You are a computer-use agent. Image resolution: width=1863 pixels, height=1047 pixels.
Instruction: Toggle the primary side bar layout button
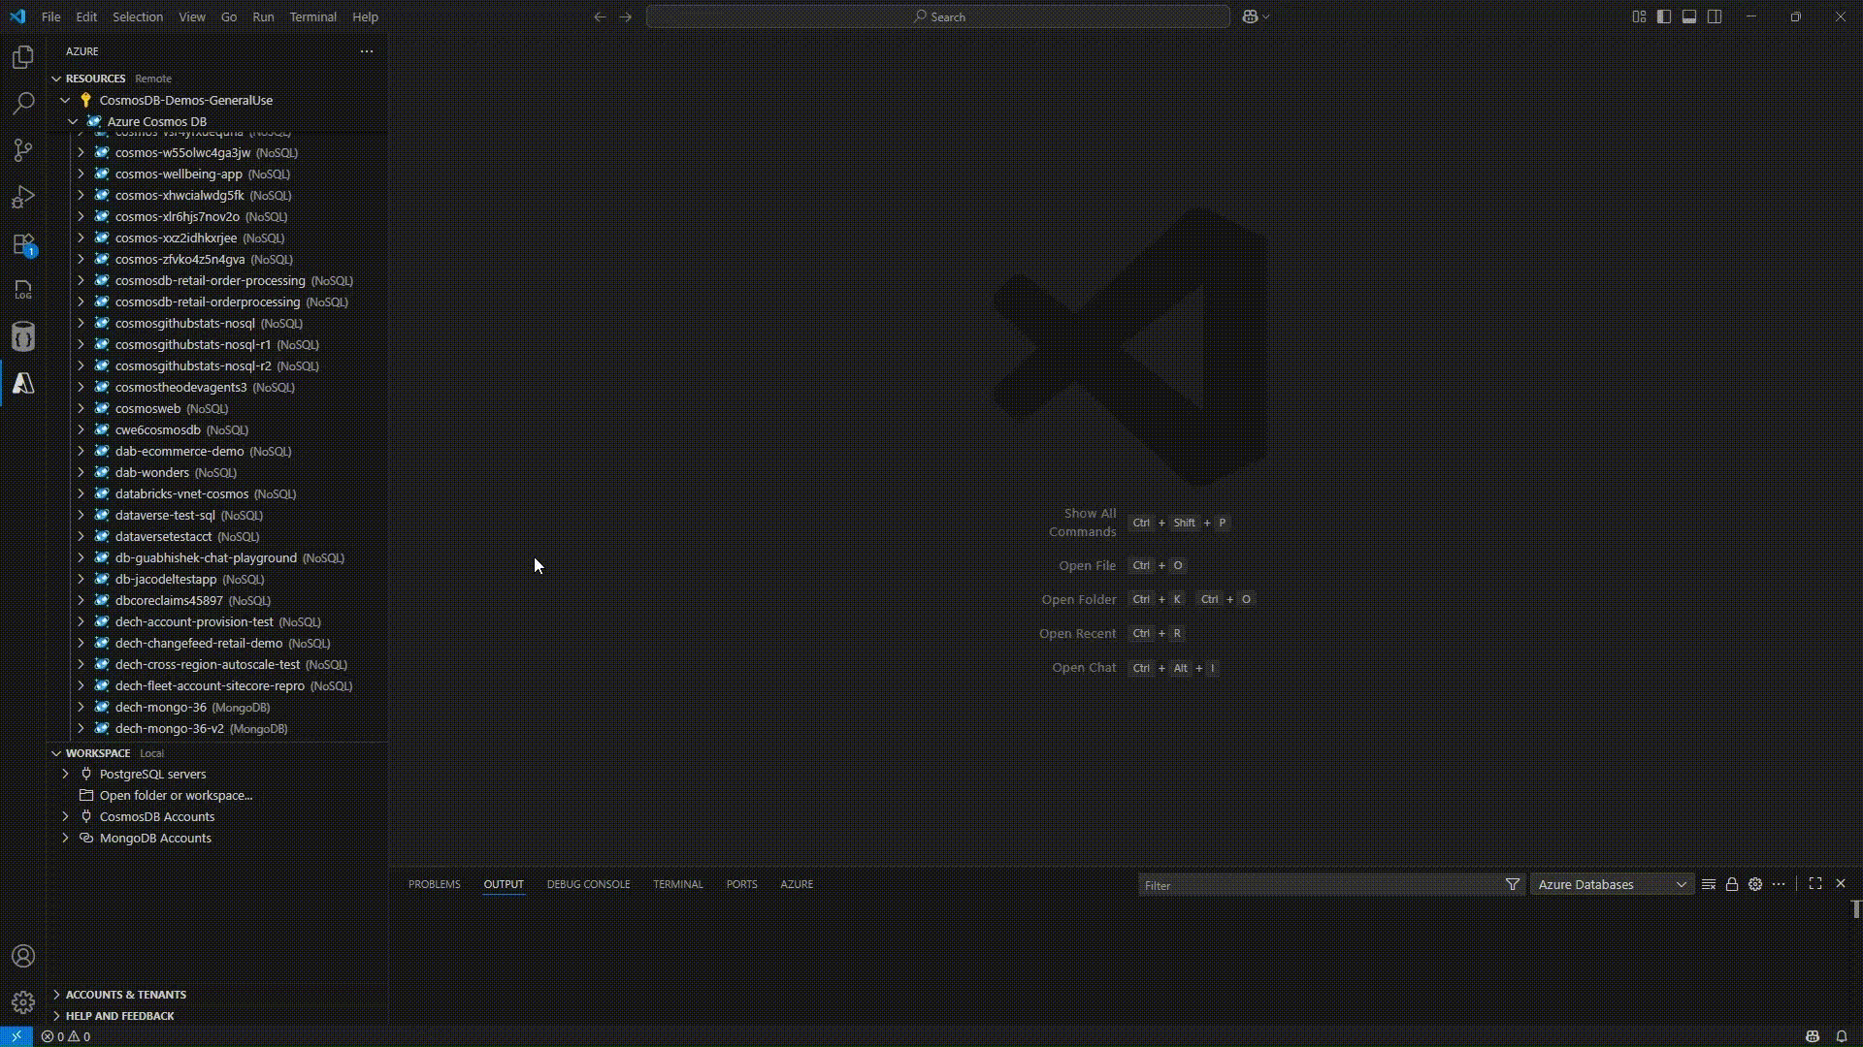[x=1664, y=16]
